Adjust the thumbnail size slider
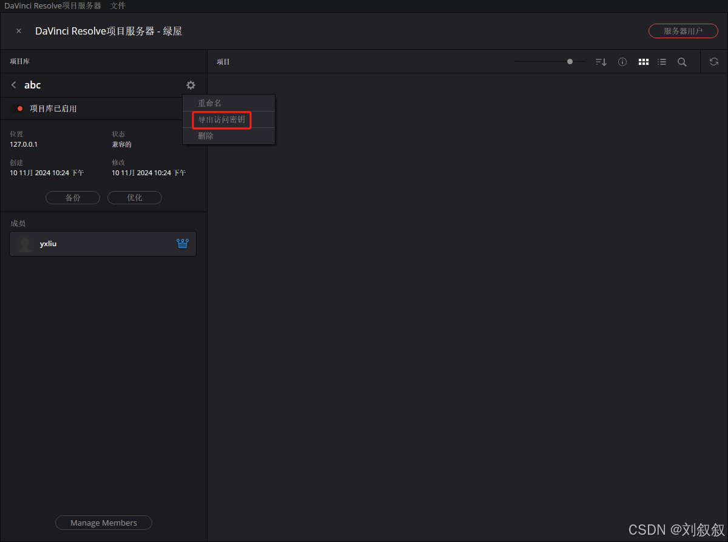This screenshot has height=542, width=728. [x=569, y=61]
